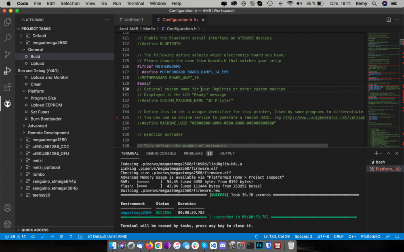Run the Upload and Monitor task

(49, 77)
